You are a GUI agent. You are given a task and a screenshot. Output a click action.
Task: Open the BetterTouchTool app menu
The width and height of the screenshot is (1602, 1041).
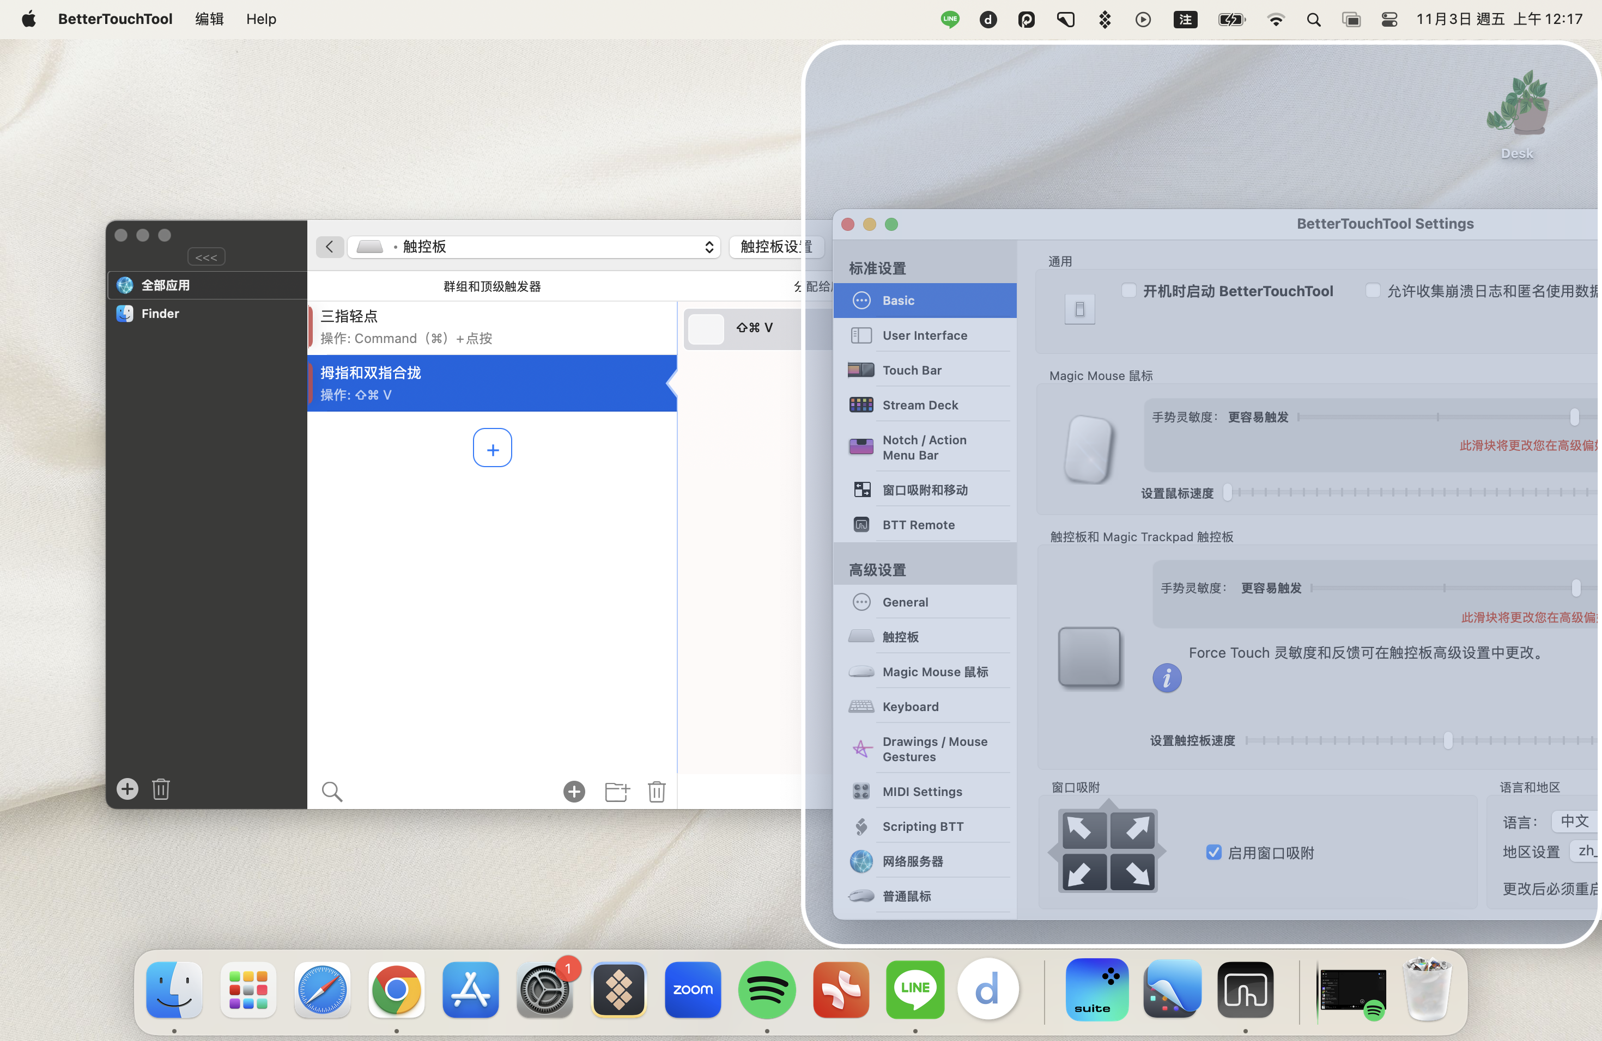coord(115,20)
